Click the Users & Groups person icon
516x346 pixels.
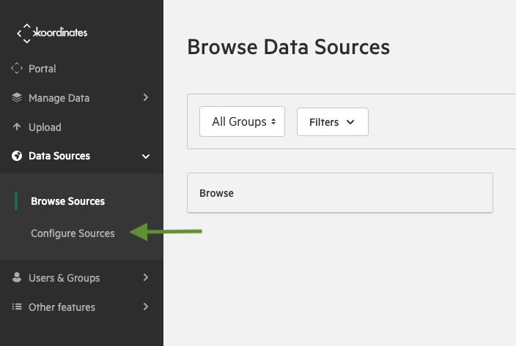(17, 277)
